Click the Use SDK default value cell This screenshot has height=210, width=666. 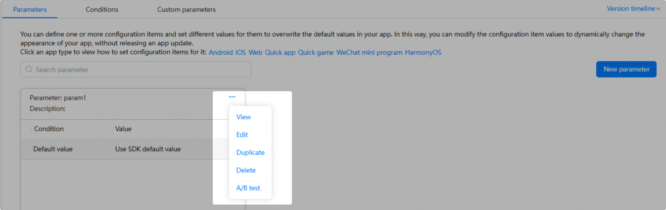click(148, 149)
